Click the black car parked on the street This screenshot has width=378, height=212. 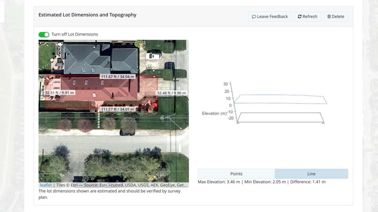128,132
